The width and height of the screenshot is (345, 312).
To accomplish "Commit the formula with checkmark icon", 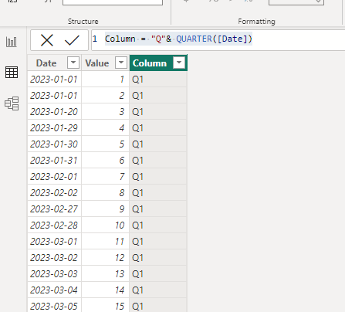I will 72,40.
